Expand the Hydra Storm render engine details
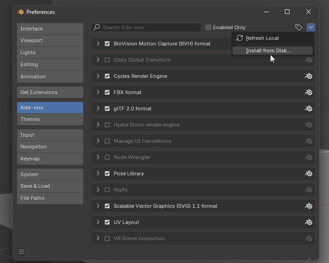Viewport: 329px width, 263px height. tap(98, 125)
